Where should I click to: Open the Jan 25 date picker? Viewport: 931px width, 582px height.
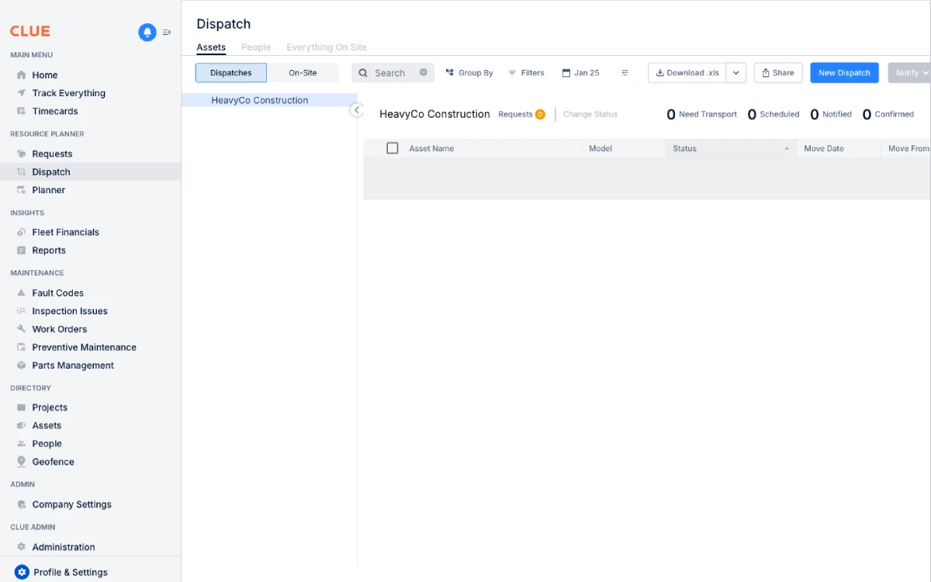(581, 73)
